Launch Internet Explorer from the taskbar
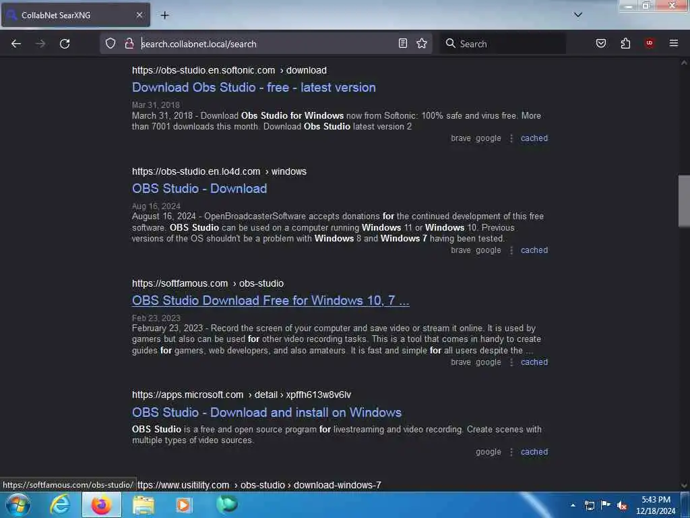This screenshot has height=518, width=690. pyautogui.click(x=59, y=505)
